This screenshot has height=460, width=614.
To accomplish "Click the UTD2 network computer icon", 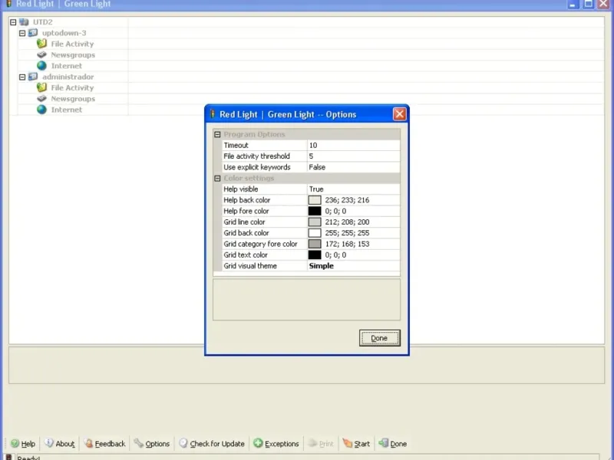I will point(24,22).
